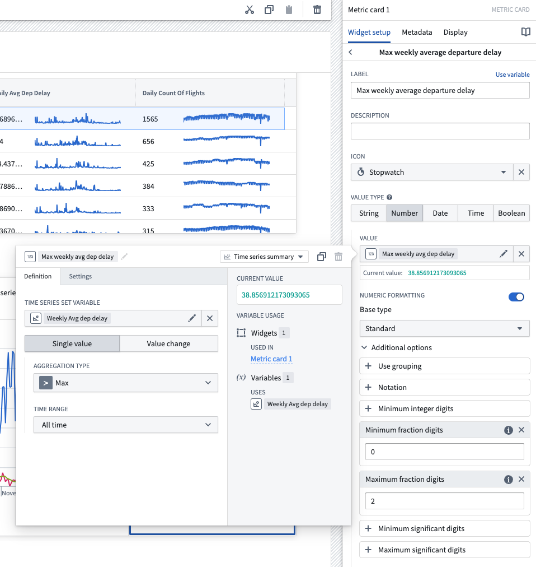Click the paste clipboard icon in the top toolbar

click(x=289, y=10)
